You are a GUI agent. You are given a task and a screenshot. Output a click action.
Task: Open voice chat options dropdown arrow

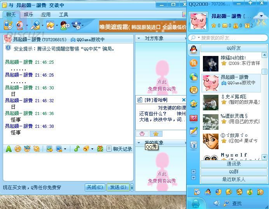(42, 26)
